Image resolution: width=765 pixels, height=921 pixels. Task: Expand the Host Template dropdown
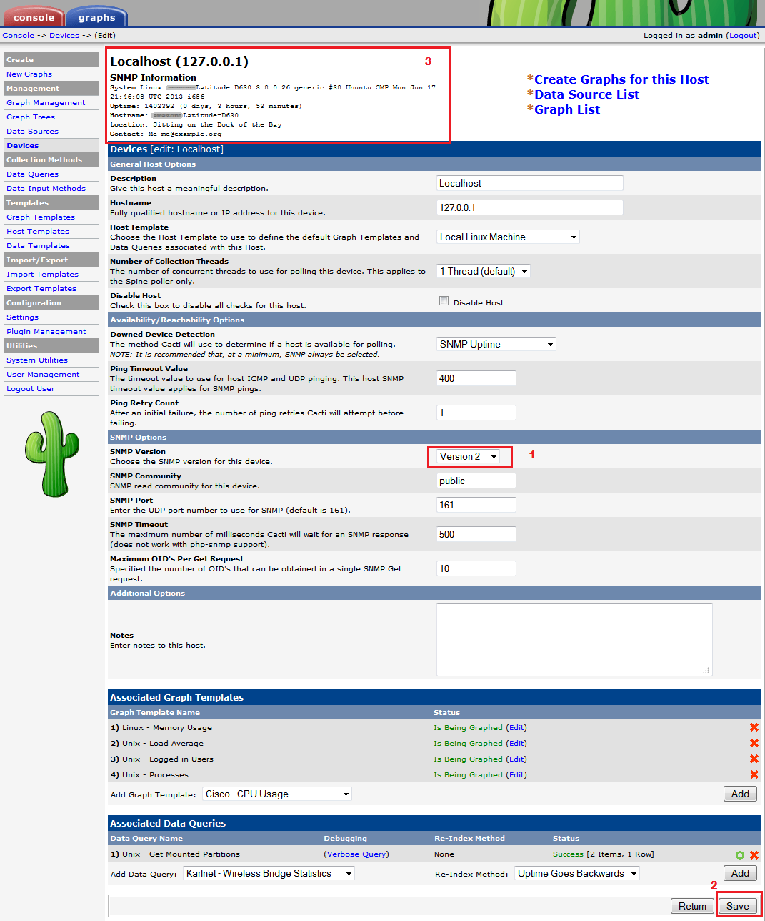[x=508, y=237]
